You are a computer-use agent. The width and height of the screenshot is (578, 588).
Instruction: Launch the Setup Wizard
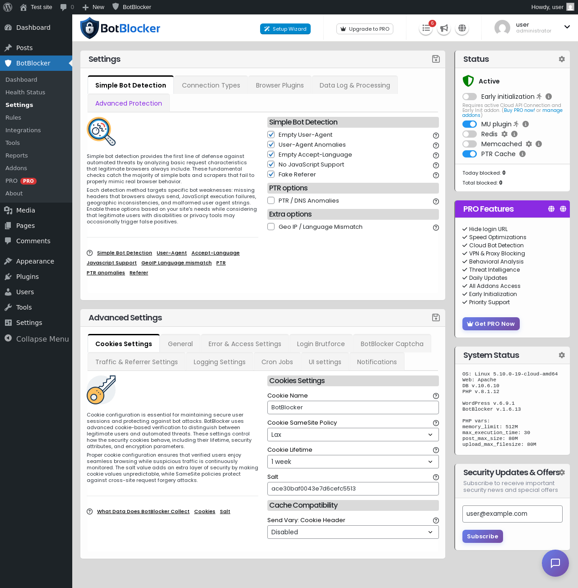pyautogui.click(x=285, y=29)
